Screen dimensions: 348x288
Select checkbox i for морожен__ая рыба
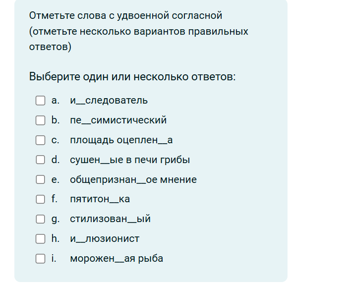coord(40,258)
